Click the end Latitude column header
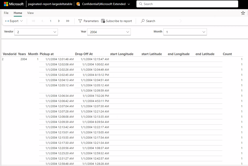Image resolution: width=248 pixels, height=166 pixels. [x=205, y=54]
